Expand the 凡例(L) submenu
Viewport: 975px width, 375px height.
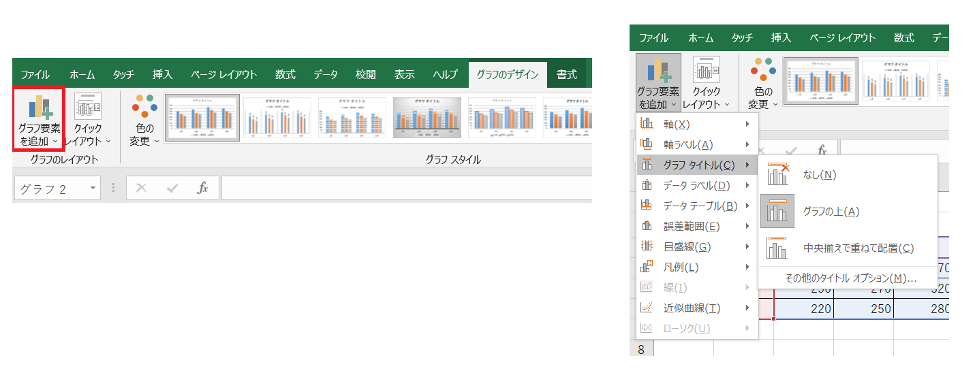(x=697, y=267)
